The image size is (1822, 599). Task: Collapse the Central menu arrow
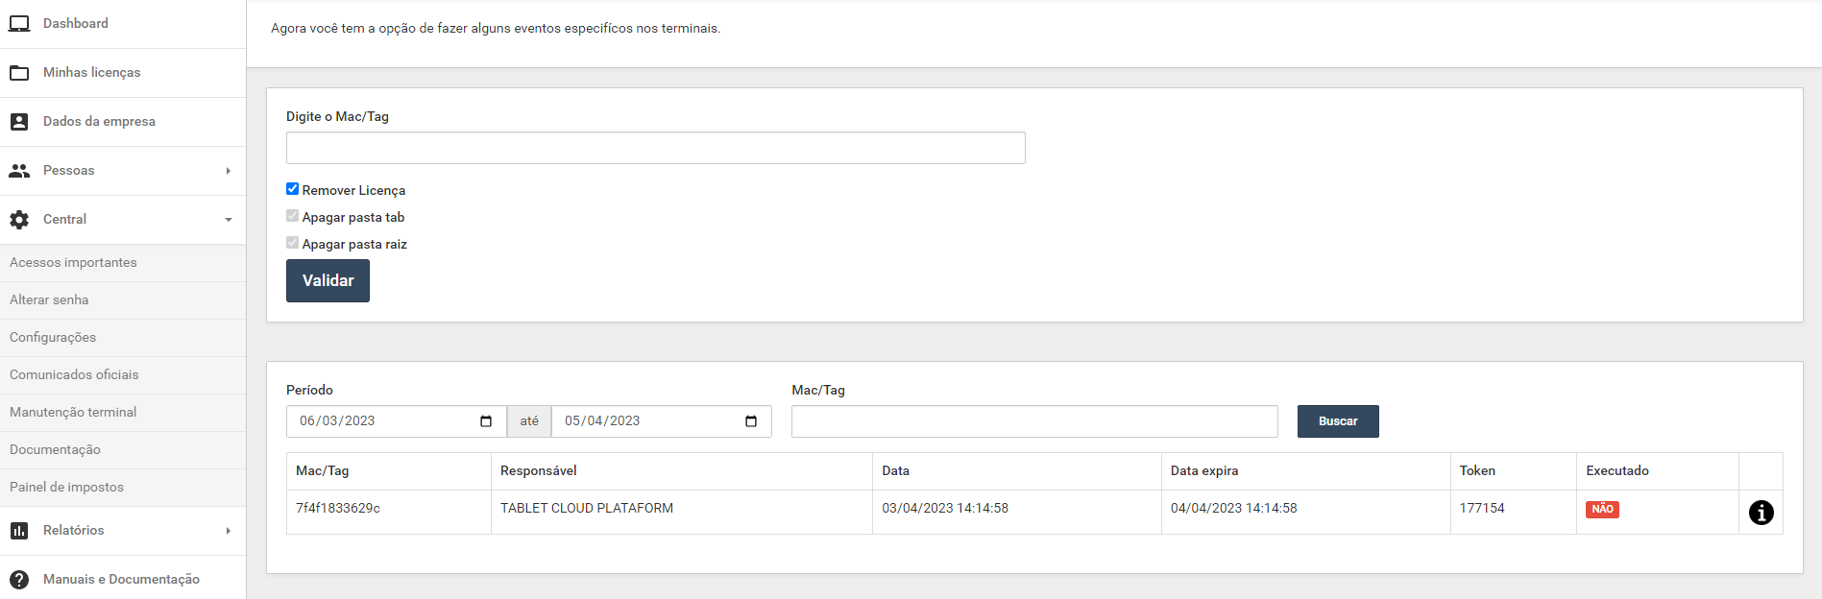click(228, 220)
